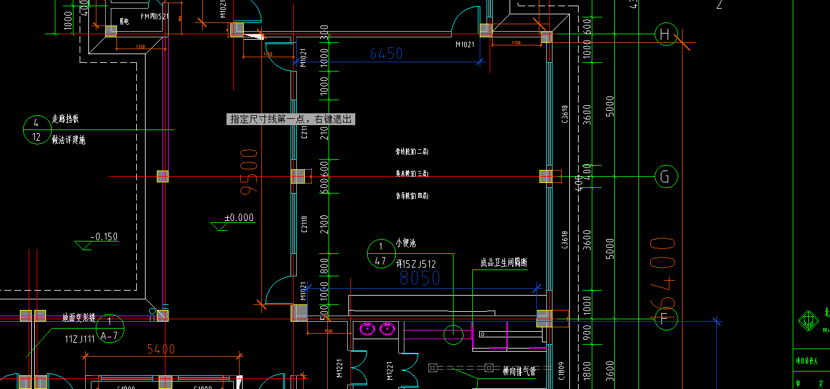Select the label 做法详建施
The height and width of the screenshot is (389, 830).
68,140
